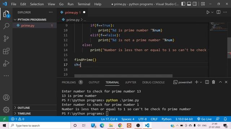Split the terminal panel
The image size is (231, 129).
tap(207, 82)
